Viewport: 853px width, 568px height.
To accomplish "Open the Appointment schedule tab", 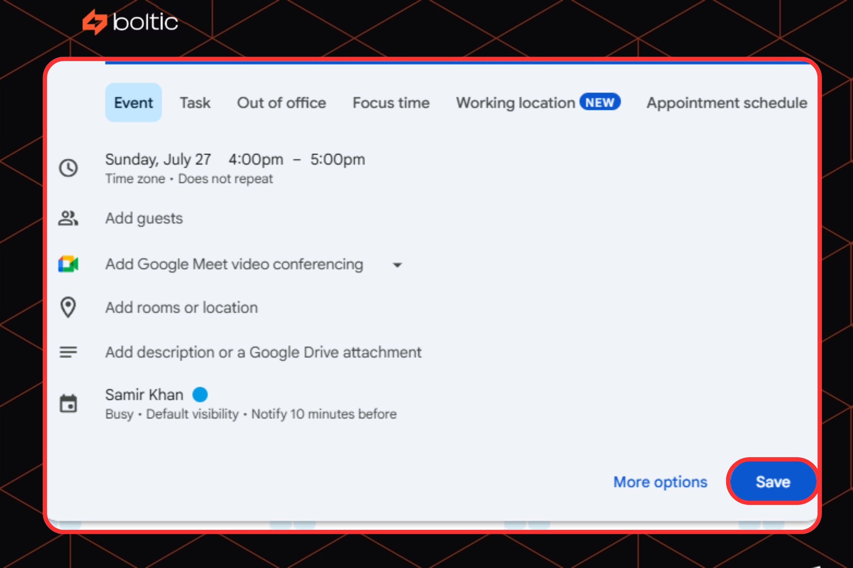I will [727, 103].
